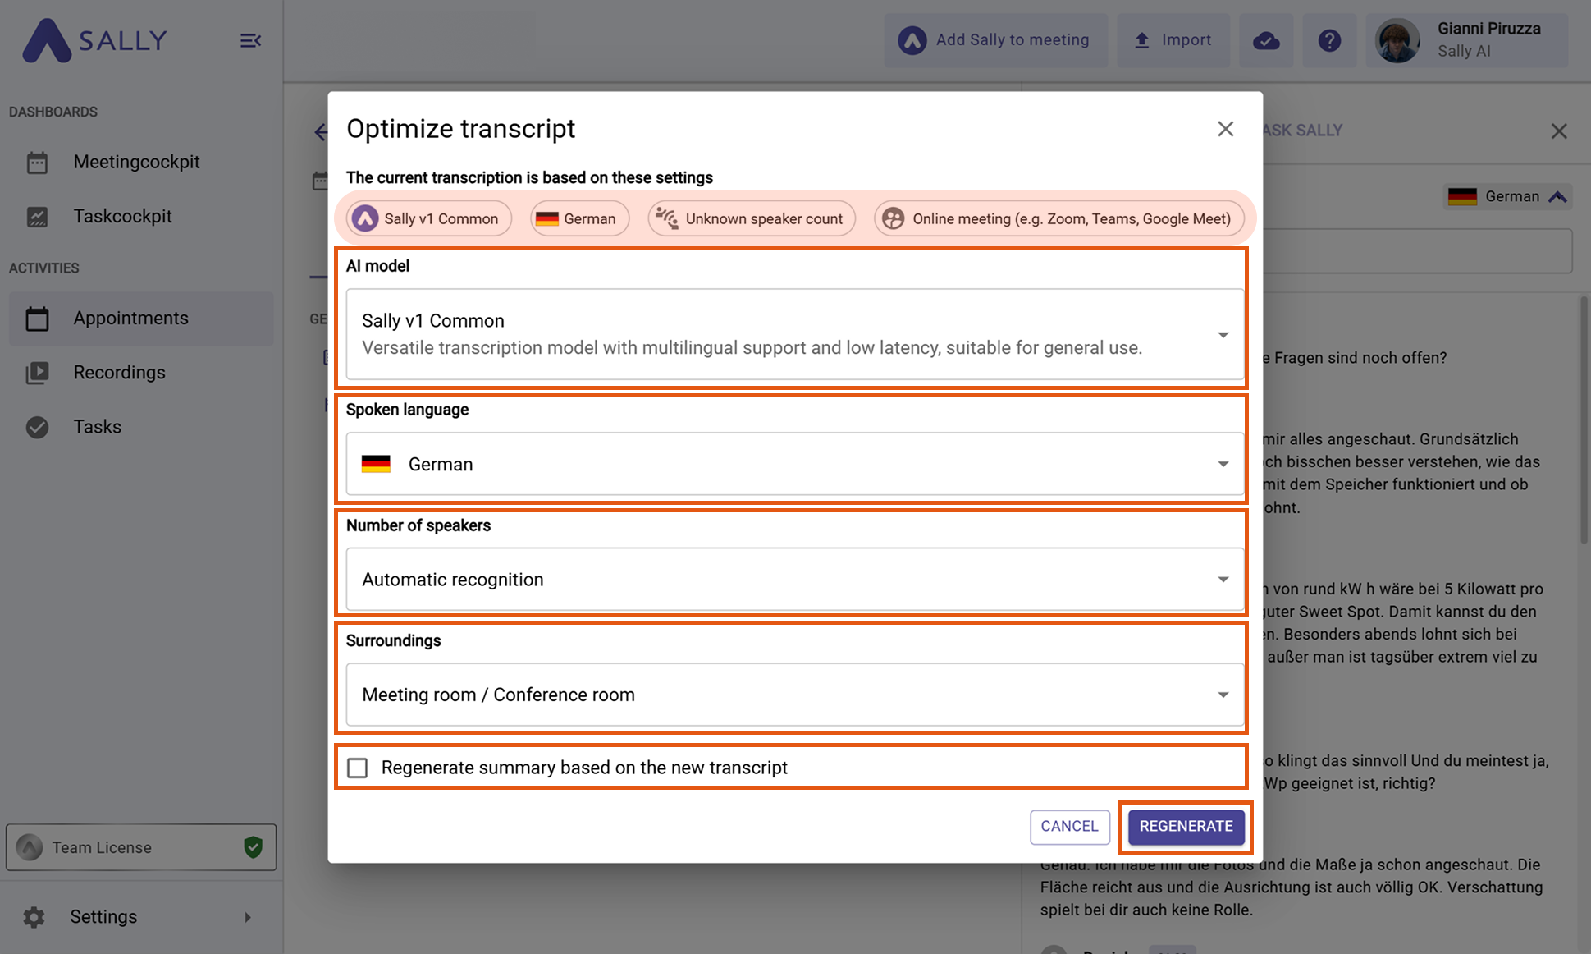Click the Taskcockpit chart icon
Image resolution: width=1591 pixels, height=954 pixels.
[37, 217]
